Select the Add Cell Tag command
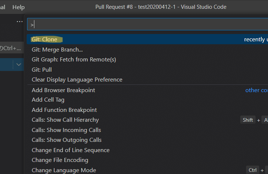268x174 pixels. click(48, 99)
